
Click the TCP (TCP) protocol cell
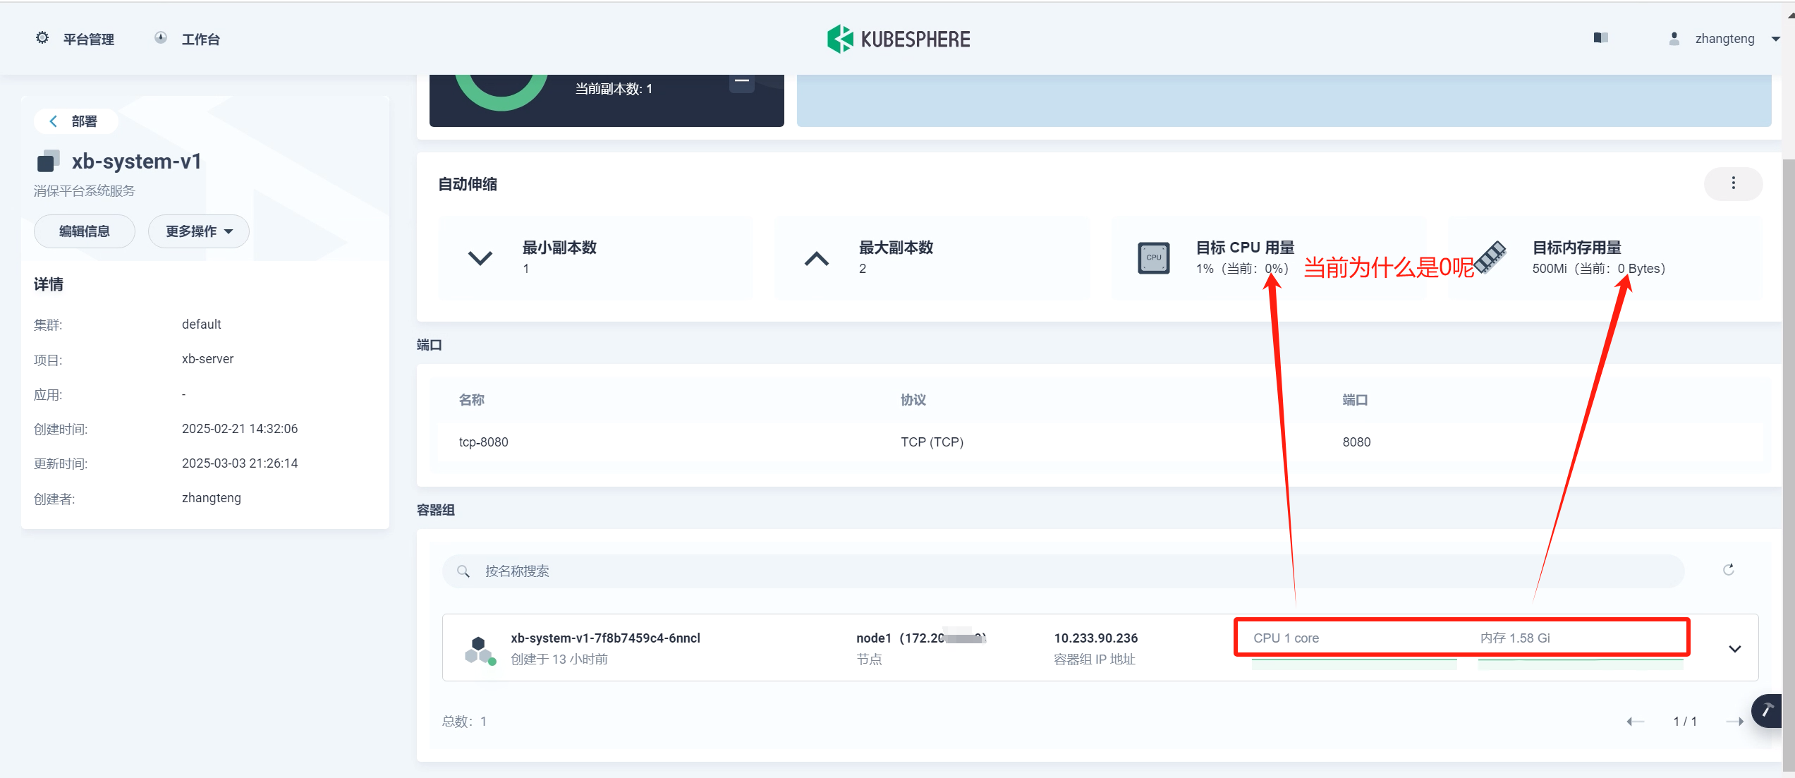(932, 442)
